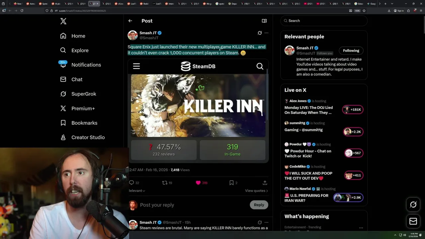Click the browser reload button
Image resolution: width=425 pixels, height=239 pixels.
click(22, 11)
